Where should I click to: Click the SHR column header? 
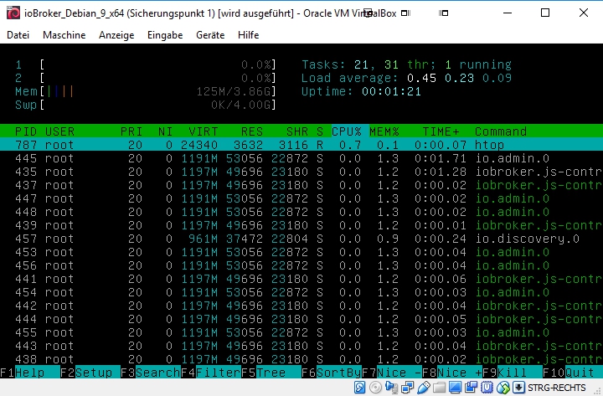coord(297,131)
